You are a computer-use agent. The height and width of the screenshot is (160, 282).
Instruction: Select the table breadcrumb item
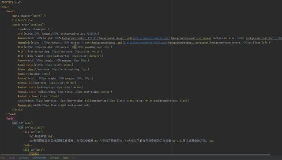tap(66, 158)
